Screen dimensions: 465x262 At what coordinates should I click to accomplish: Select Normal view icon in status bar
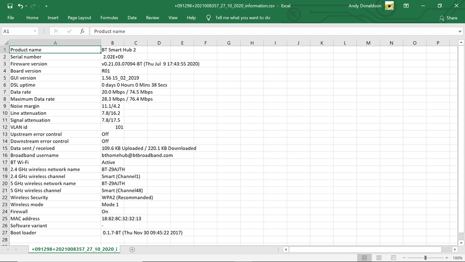coord(364,258)
